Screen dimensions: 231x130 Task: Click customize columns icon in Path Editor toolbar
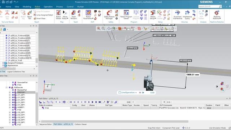click(x=64, y=102)
